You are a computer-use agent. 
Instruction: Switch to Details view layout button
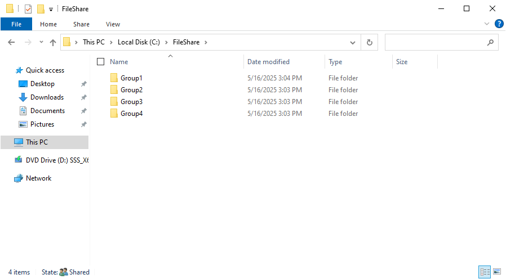click(x=485, y=272)
